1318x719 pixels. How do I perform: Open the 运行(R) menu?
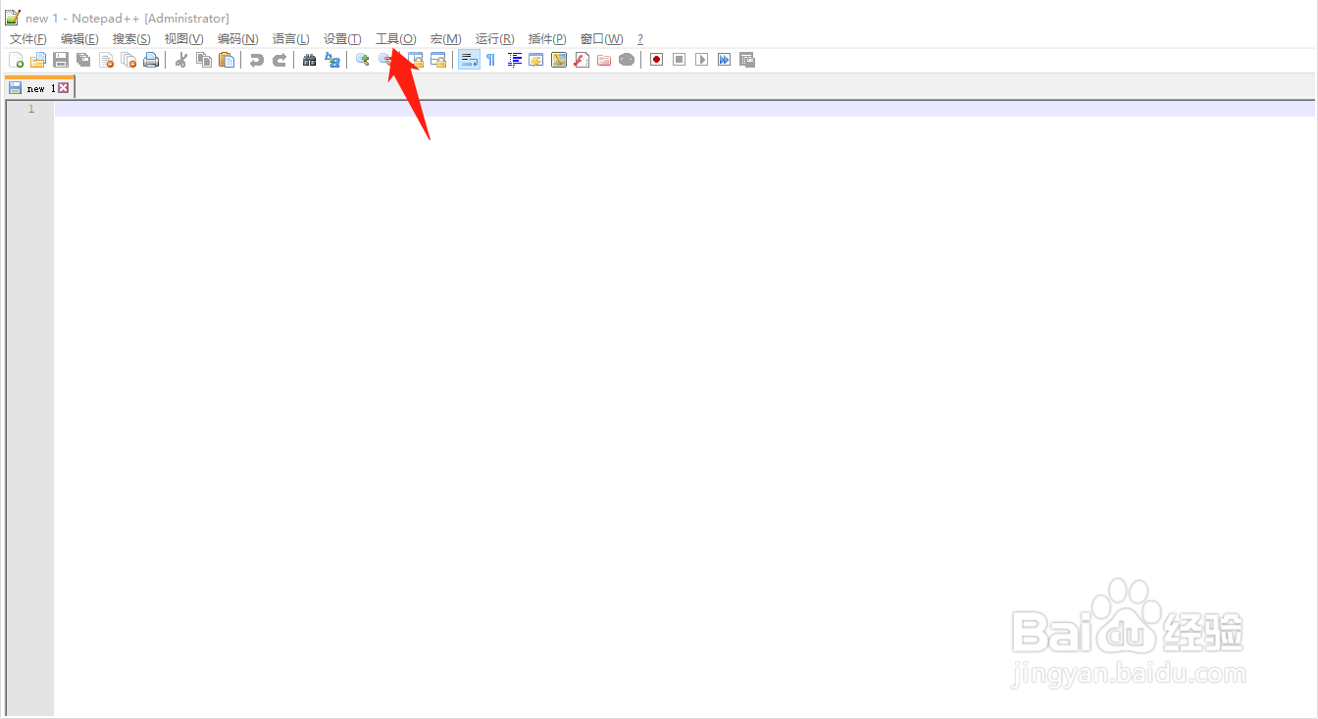click(x=495, y=39)
